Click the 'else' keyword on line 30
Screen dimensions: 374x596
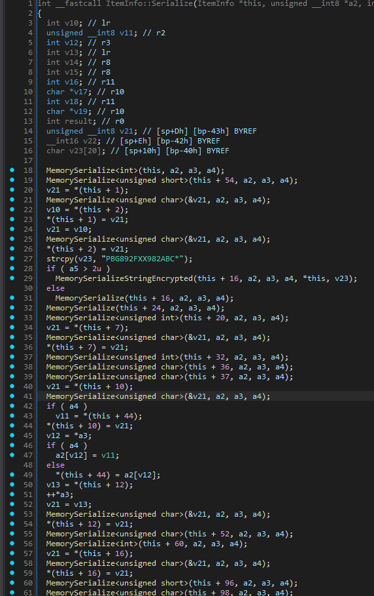56,288
